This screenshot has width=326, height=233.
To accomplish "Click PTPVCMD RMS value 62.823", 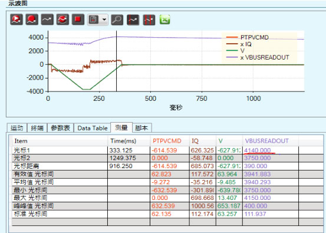I will pos(162,174).
